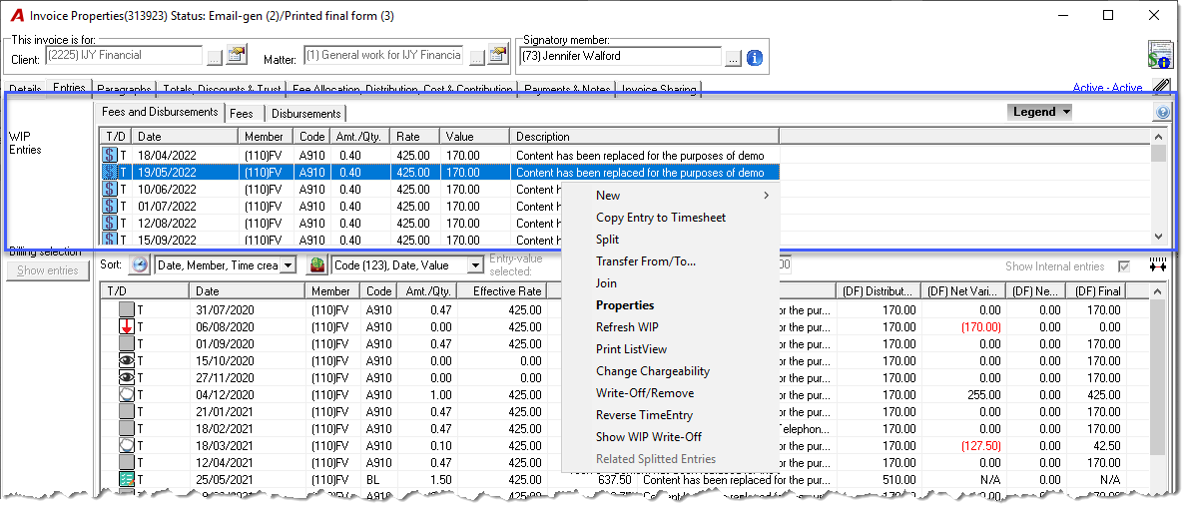
Task: Click the ellipsis button beside the Client field
Action: 215,56
